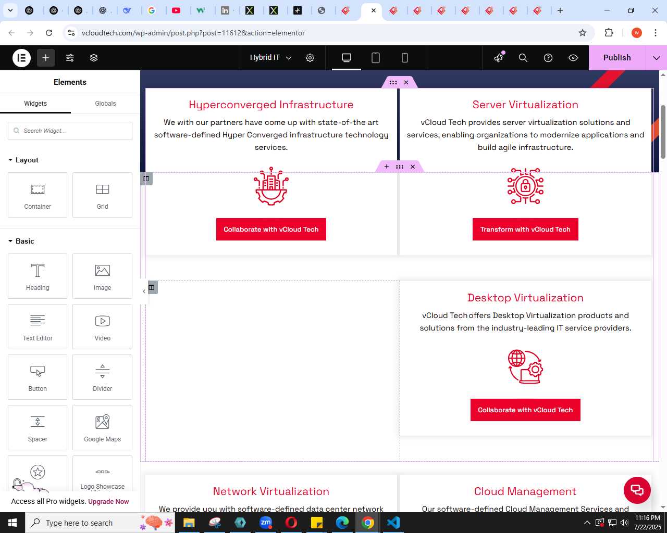Screen dimensions: 667x533
Task: Click Transform with vCloud Tech button
Action: pyautogui.click(x=525, y=230)
